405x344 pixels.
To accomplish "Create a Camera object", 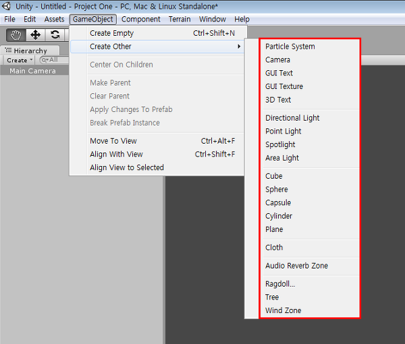I will 309,59.
